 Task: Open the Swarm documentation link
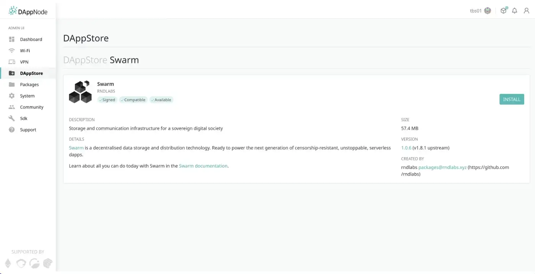(x=203, y=166)
